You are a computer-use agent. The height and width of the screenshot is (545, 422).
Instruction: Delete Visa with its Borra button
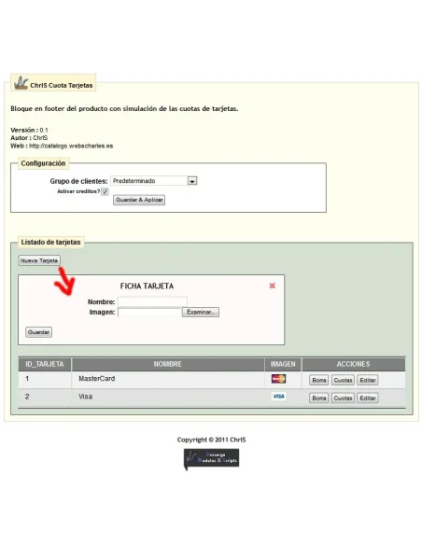click(318, 398)
